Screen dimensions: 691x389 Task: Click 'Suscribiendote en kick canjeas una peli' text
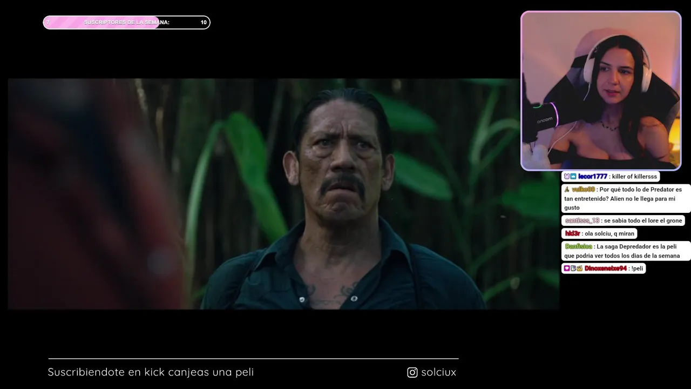(x=151, y=372)
